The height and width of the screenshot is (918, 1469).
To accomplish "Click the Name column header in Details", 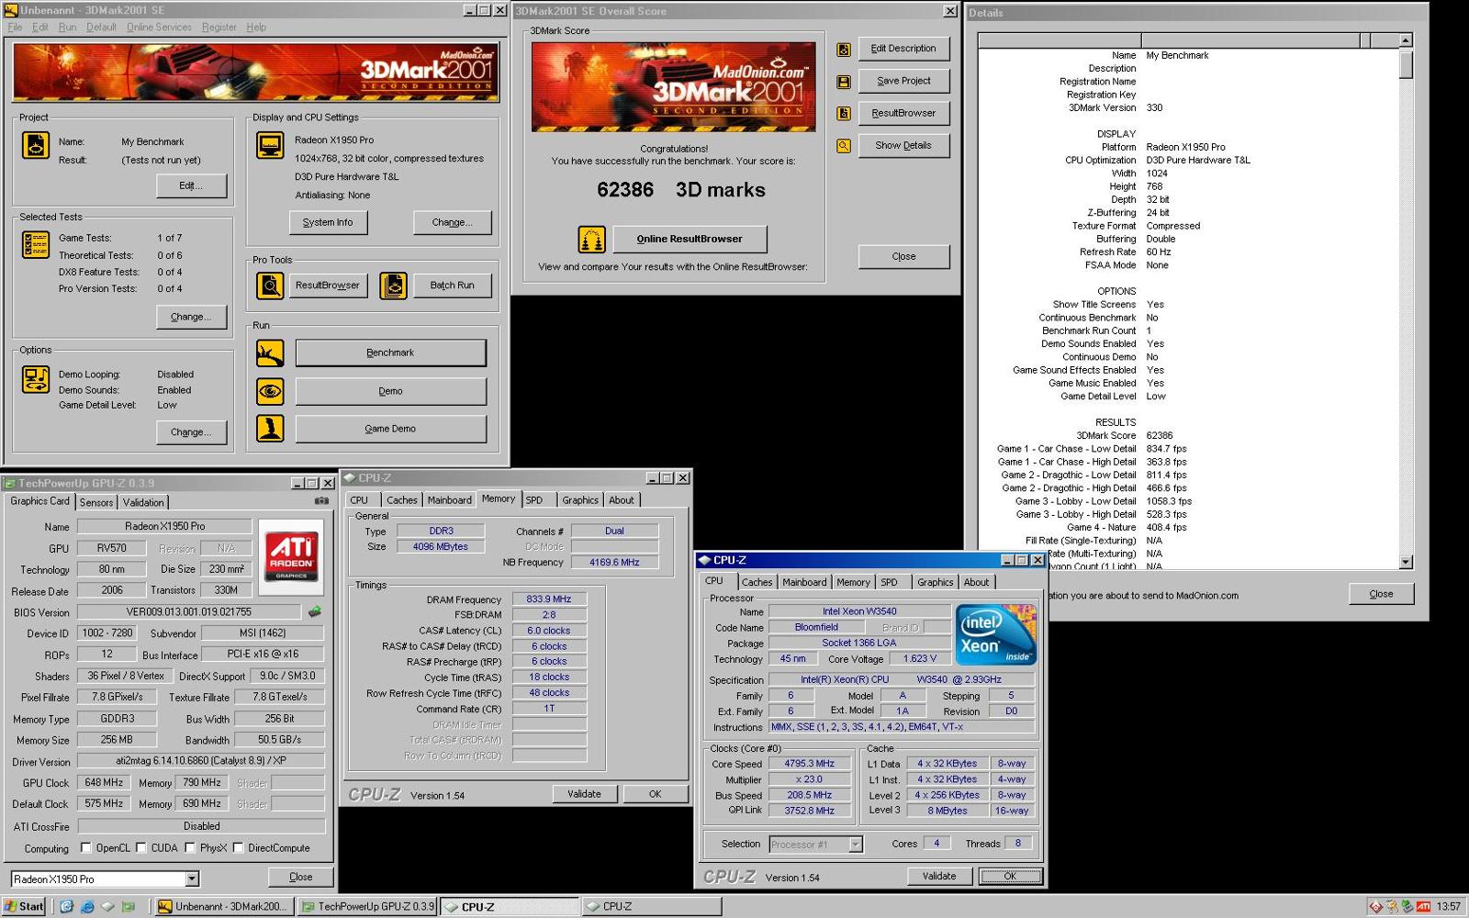I will [1060, 40].
